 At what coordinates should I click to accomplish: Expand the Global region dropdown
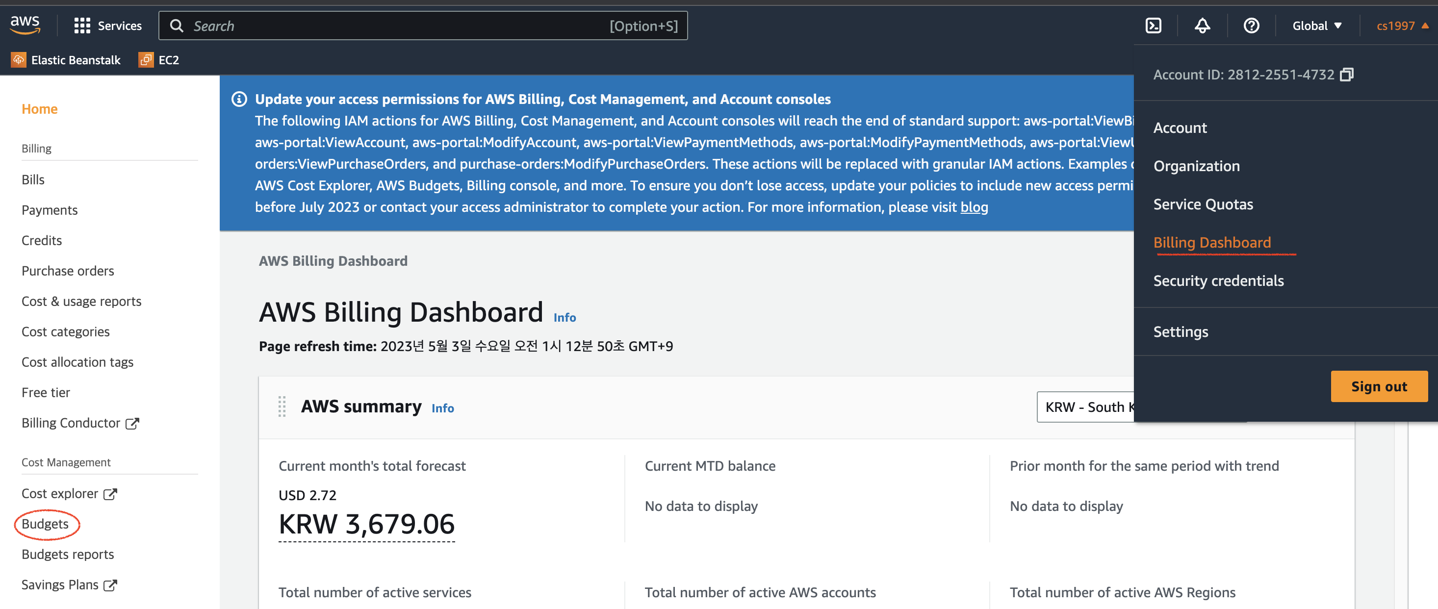1316,25
